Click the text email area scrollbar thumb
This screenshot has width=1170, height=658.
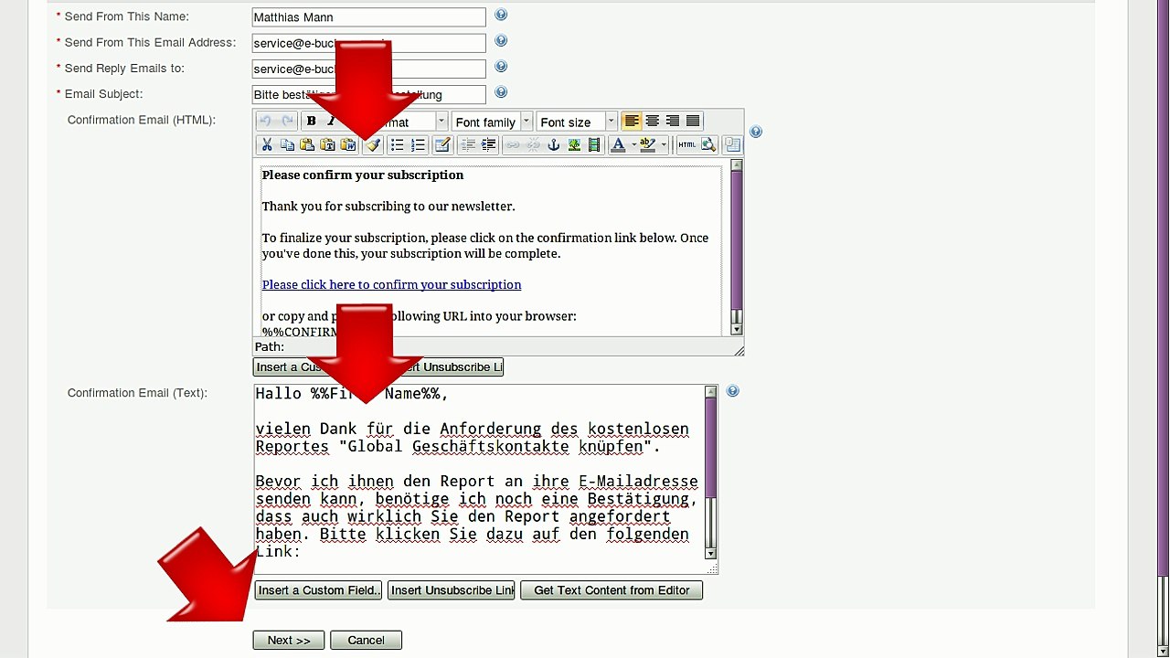pyautogui.click(x=711, y=449)
